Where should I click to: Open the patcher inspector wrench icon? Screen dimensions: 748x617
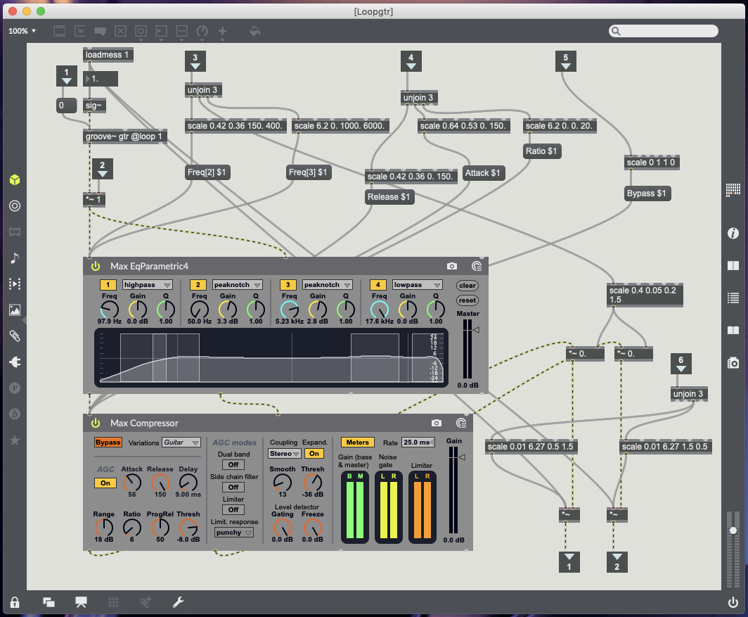[178, 602]
